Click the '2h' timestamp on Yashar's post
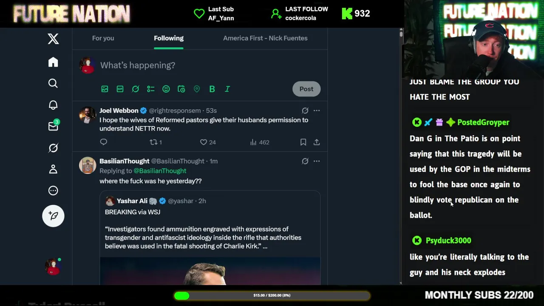Image resolution: width=544 pixels, height=306 pixels. point(202,201)
